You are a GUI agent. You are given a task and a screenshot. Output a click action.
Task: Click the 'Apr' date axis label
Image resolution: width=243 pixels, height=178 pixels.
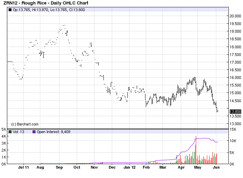pyautogui.click(x=181, y=167)
